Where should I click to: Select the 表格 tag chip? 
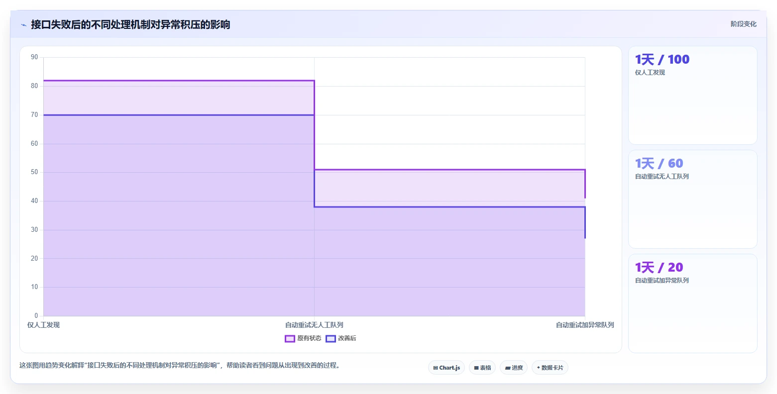tap(482, 368)
